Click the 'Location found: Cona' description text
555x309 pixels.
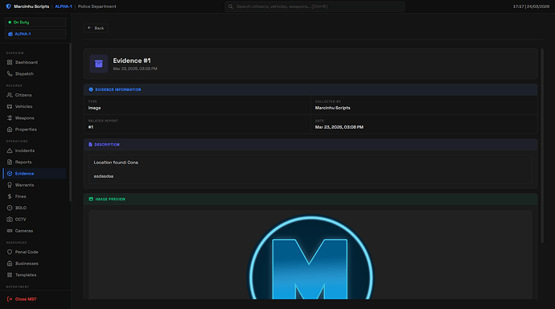tap(116, 163)
